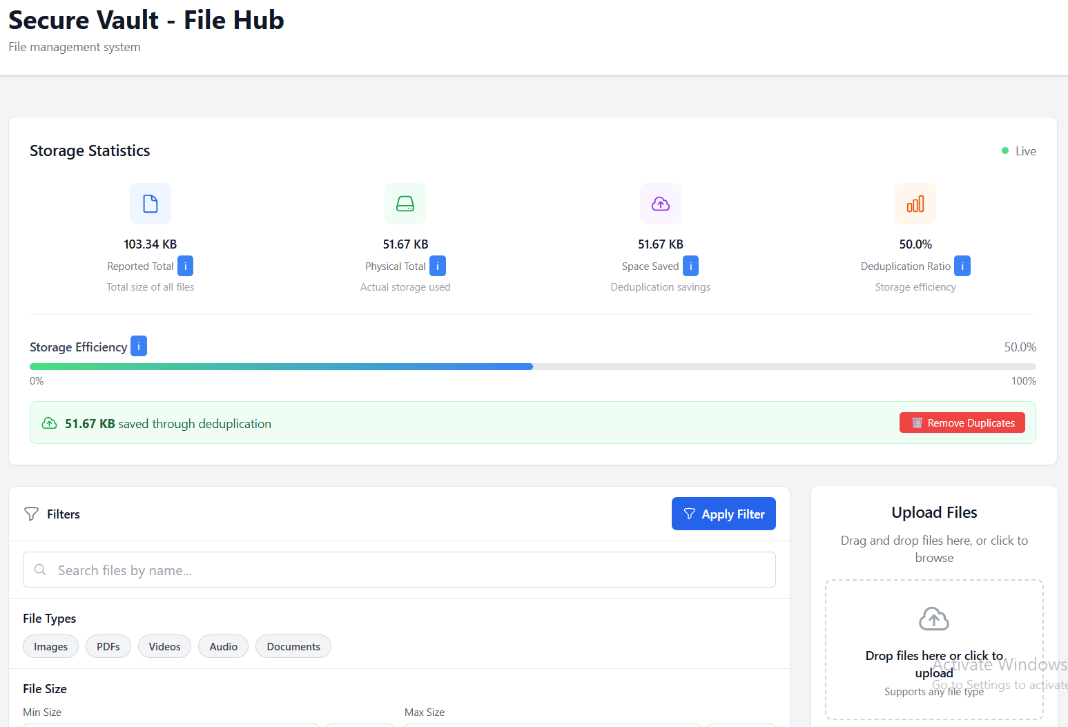The width and height of the screenshot is (1068, 727).
Task: Select the Documents file type chip
Action: point(293,647)
